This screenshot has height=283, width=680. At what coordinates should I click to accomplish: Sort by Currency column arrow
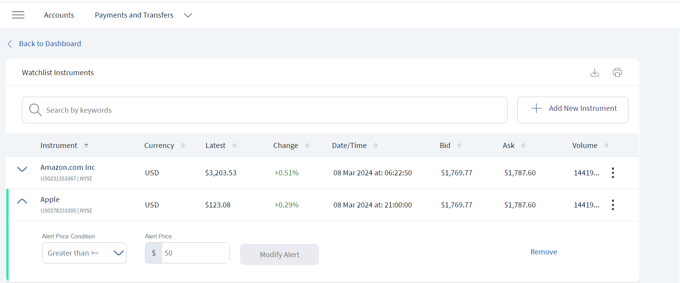coord(183,145)
